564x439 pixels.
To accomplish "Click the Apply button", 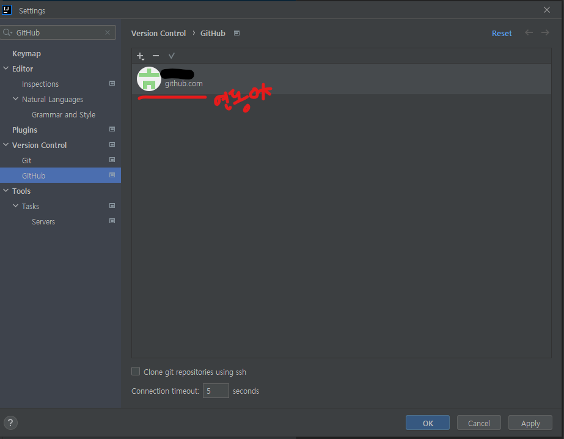I will click(x=530, y=423).
